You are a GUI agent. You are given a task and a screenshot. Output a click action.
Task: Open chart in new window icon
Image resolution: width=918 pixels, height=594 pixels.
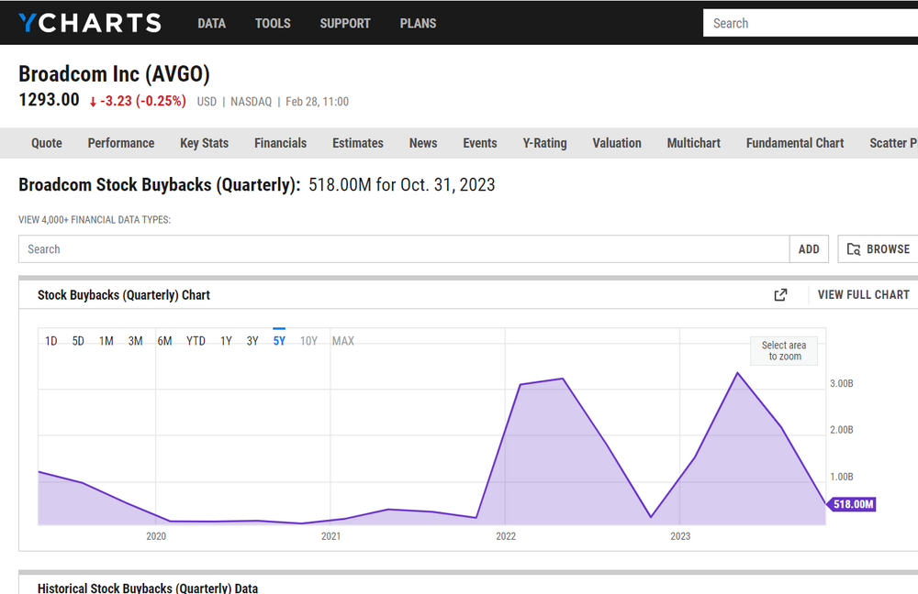pos(780,295)
